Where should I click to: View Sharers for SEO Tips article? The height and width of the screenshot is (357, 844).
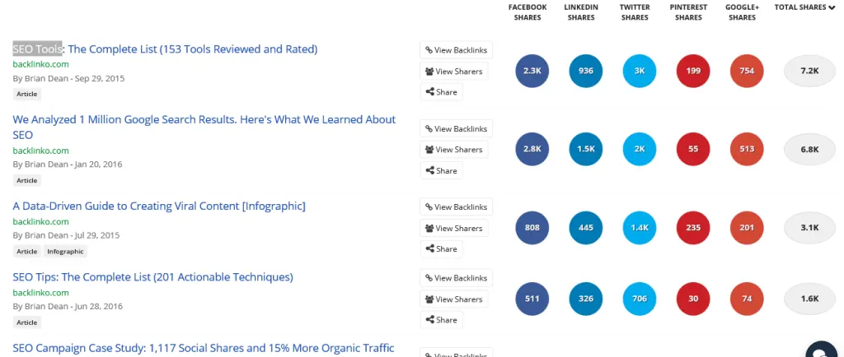coord(454,299)
